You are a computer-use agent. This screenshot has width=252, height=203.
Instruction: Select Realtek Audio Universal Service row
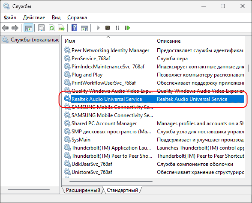(x=154, y=99)
